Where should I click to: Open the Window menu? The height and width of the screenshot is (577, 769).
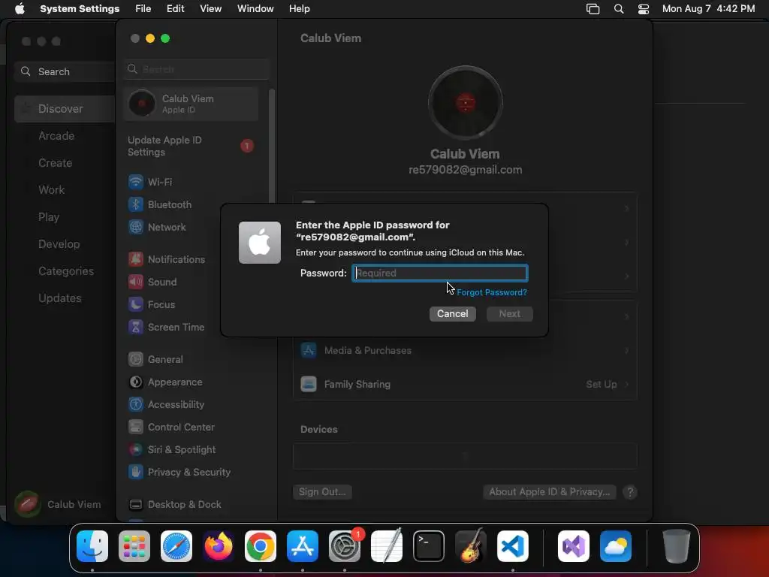(255, 9)
